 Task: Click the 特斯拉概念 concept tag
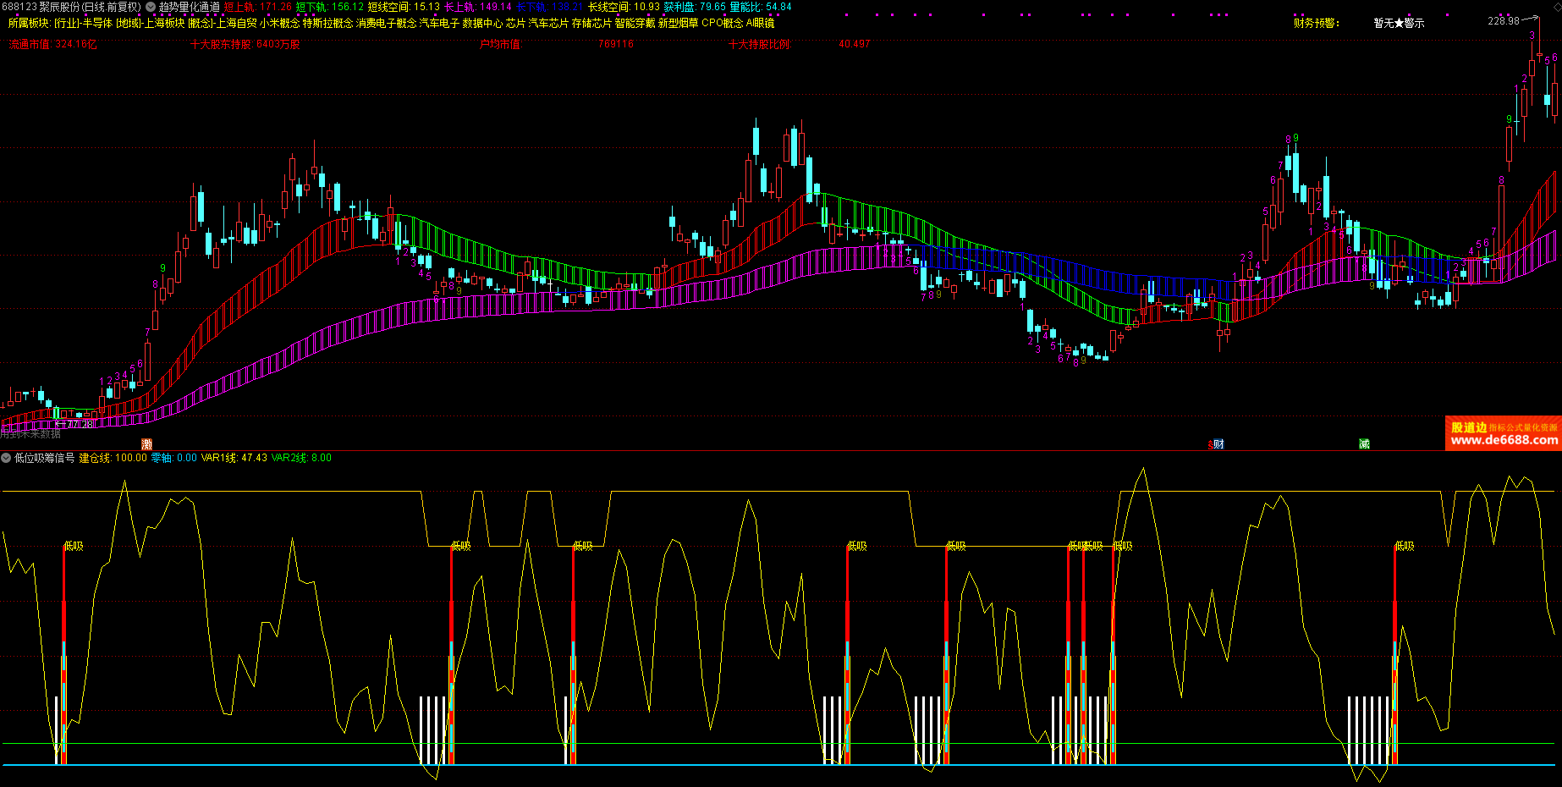click(x=328, y=23)
